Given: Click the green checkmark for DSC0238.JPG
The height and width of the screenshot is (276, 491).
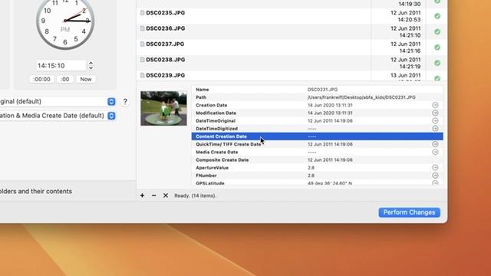Looking at the screenshot, I should coord(437,63).
